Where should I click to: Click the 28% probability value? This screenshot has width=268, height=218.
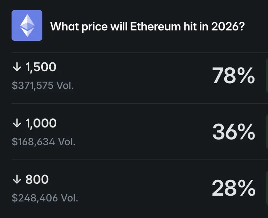[233, 188]
